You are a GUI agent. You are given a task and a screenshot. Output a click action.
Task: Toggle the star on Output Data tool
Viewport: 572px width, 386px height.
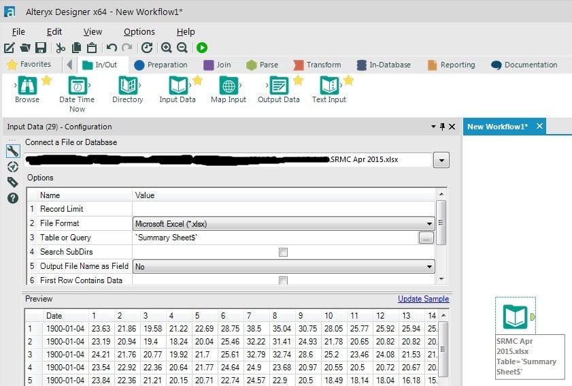click(299, 80)
